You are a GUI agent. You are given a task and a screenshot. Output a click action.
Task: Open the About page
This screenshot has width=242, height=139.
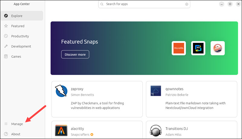click(x=22, y=134)
